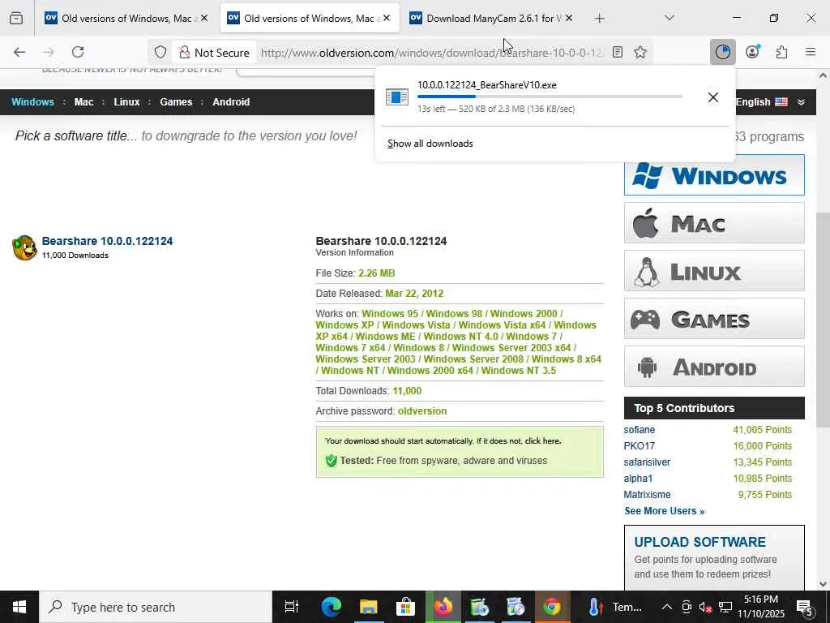Close the active Old versions tab

[387, 18]
